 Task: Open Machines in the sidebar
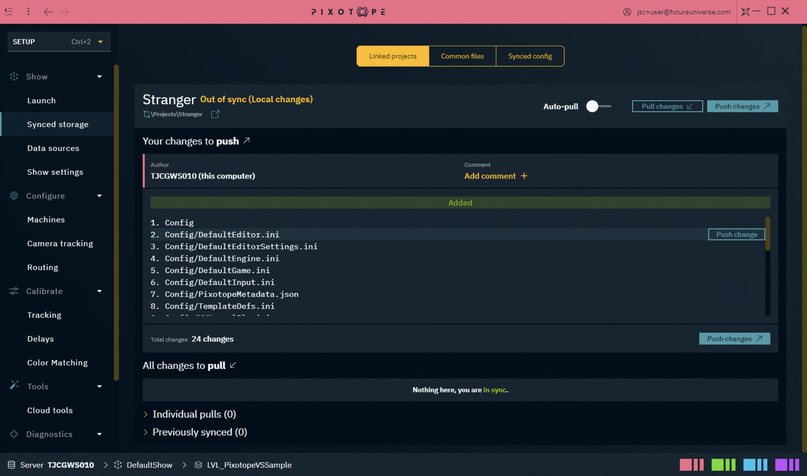pyautogui.click(x=57, y=220)
